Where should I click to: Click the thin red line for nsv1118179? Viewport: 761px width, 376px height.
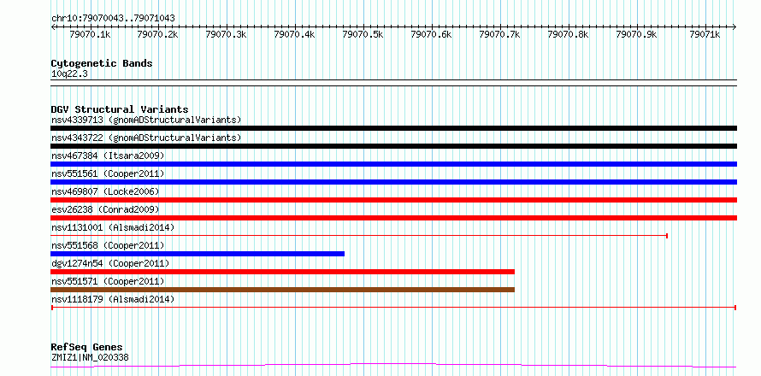click(x=393, y=308)
